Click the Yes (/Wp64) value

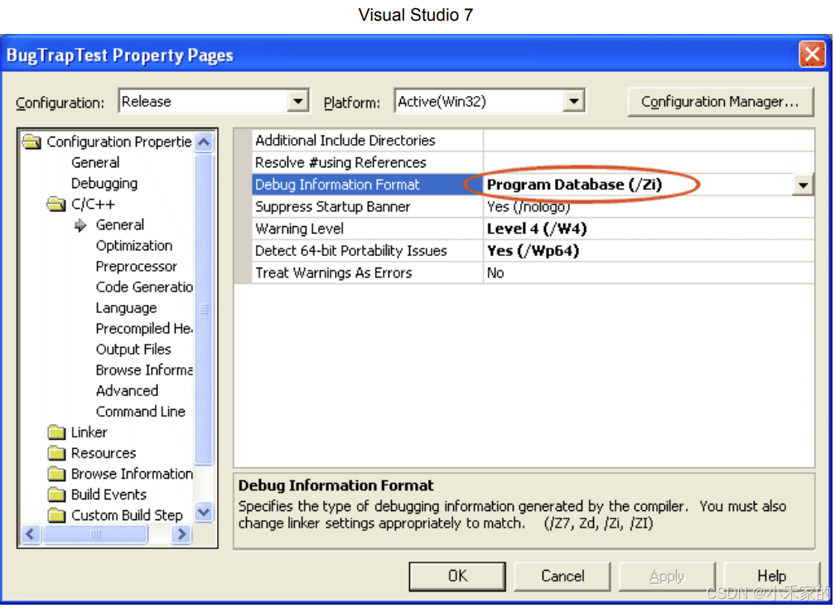tap(533, 251)
